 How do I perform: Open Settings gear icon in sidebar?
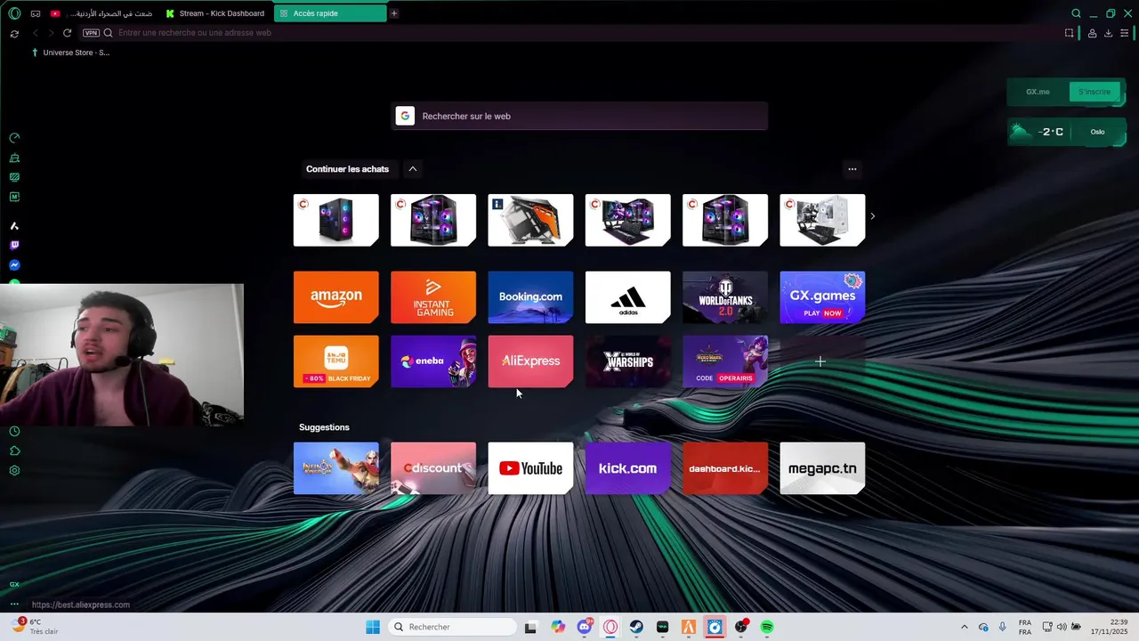(x=14, y=470)
